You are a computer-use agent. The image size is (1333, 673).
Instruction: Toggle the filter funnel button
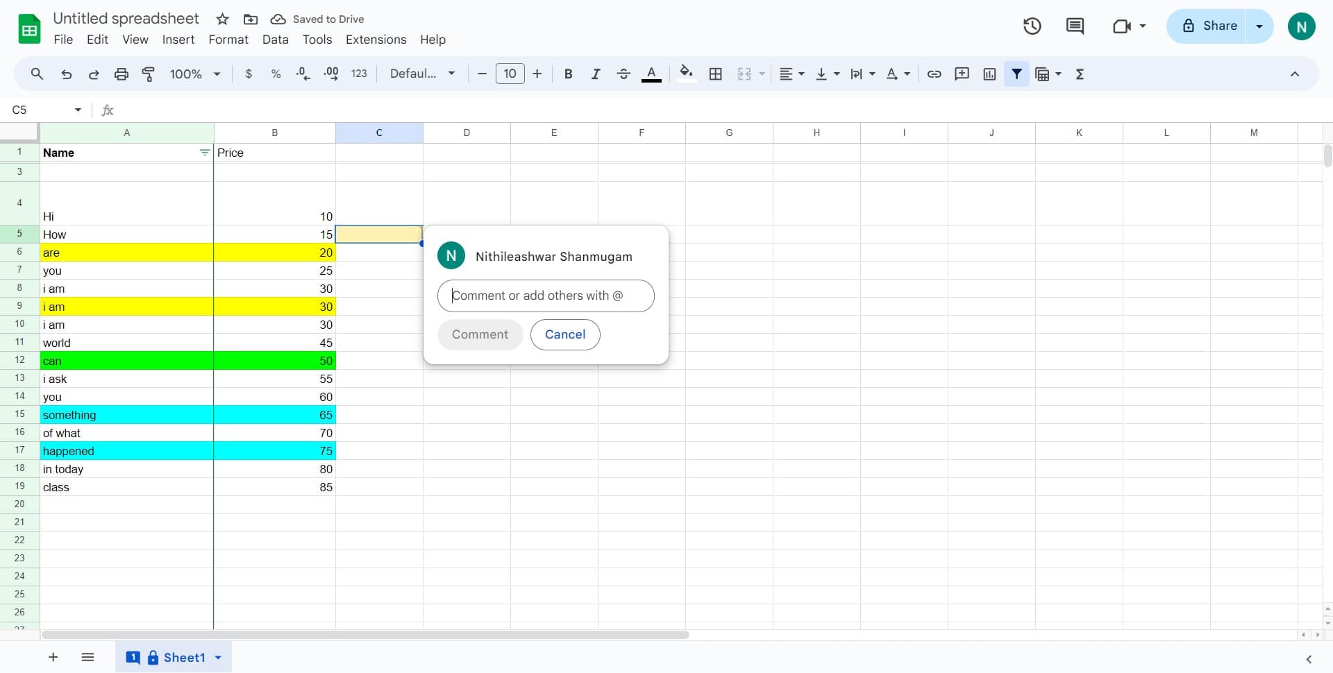point(1016,74)
